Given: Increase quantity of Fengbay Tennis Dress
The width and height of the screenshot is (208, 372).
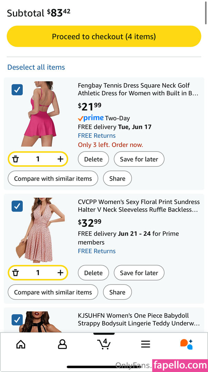Looking at the screenshot, I should coord(60,159).
